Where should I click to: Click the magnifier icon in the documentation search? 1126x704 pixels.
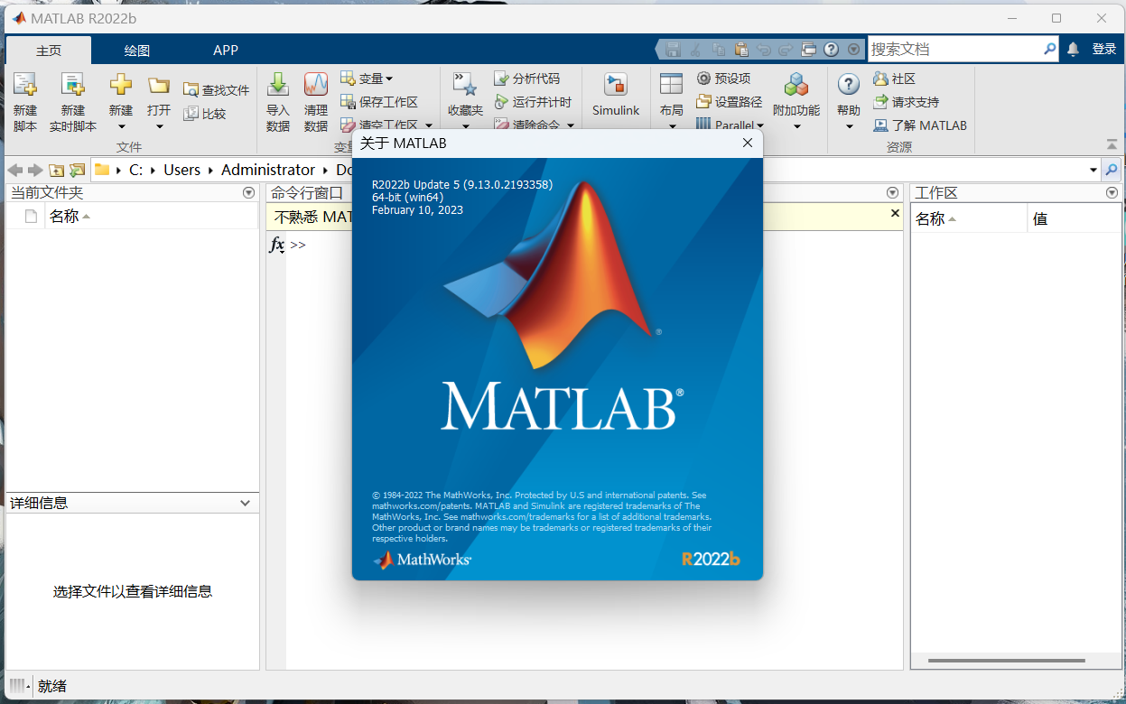(x=1050, y=49)
